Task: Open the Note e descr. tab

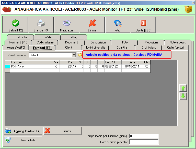Action: click(x=178, y=42)
